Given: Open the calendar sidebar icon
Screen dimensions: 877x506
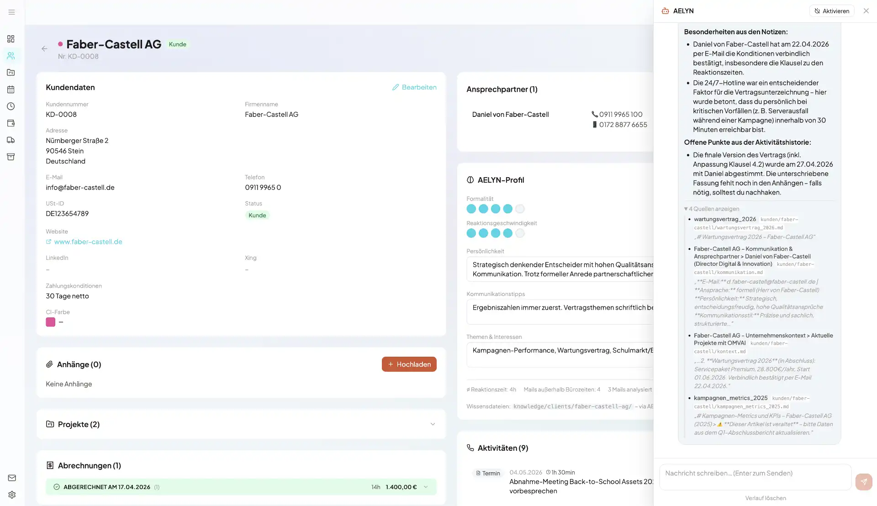Looking at the screenshot, I should (11, 90).
